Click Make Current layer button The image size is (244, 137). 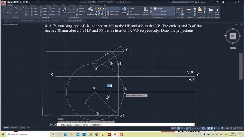click(113, 11)
